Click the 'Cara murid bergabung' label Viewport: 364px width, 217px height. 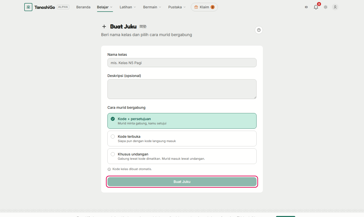coord(126,107)
